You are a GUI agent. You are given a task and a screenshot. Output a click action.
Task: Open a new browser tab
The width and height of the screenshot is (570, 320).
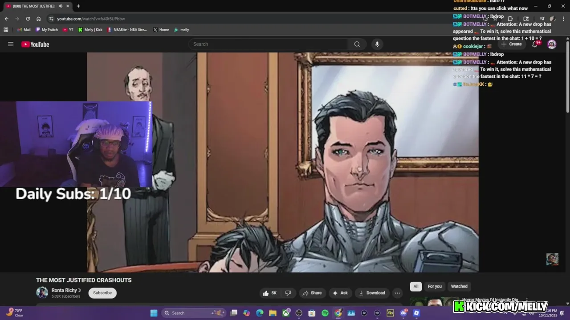[x=78, y=6]
